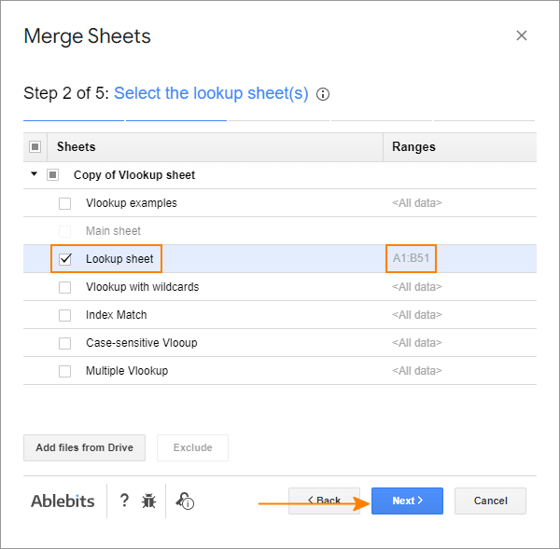Collapse the Copy of Vlookup sheet tree
The width and height of the screenshot is (560, 549).
point(34,174)
